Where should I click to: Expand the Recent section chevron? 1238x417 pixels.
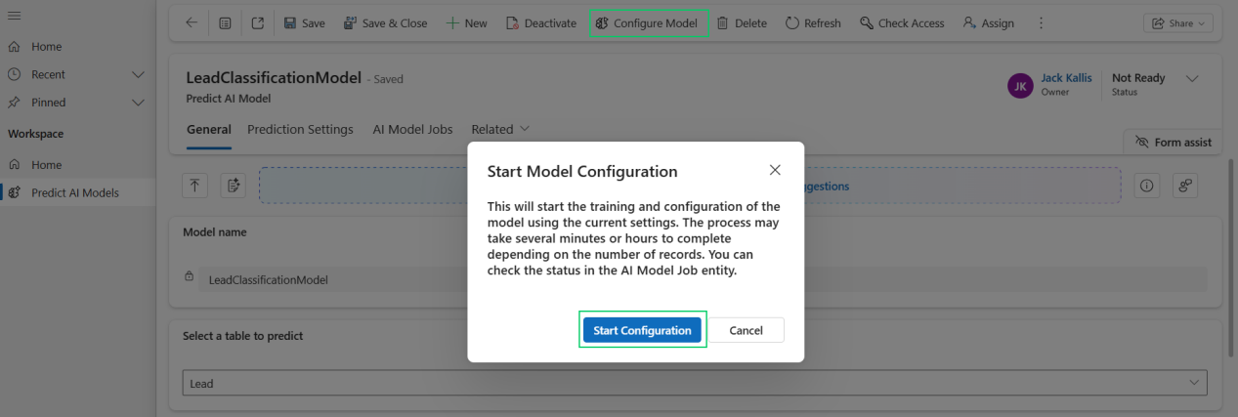tap(138, 74)
